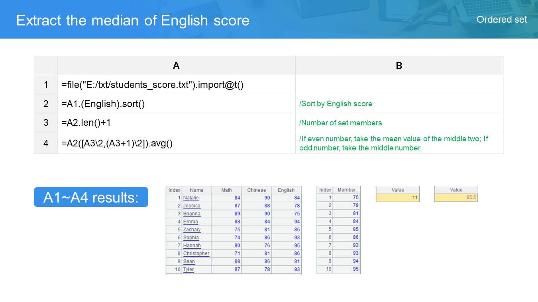Click the yellow value cell showing 85.5
Screen dimensions: 538x302
(x=456, y=197)
